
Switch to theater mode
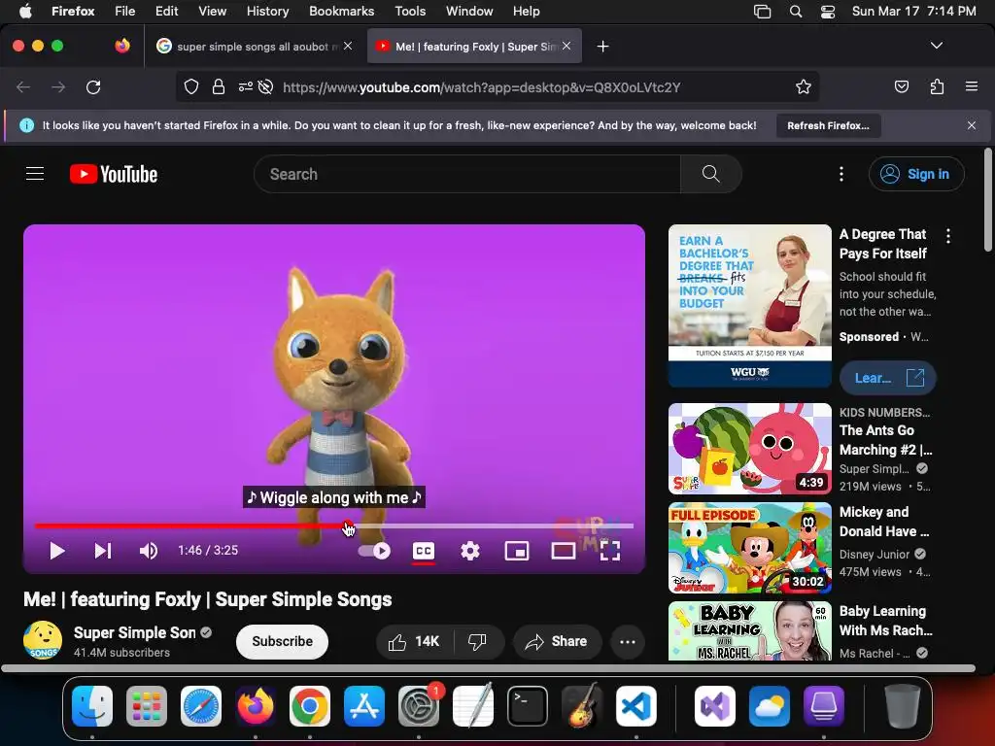click(563, 551)
